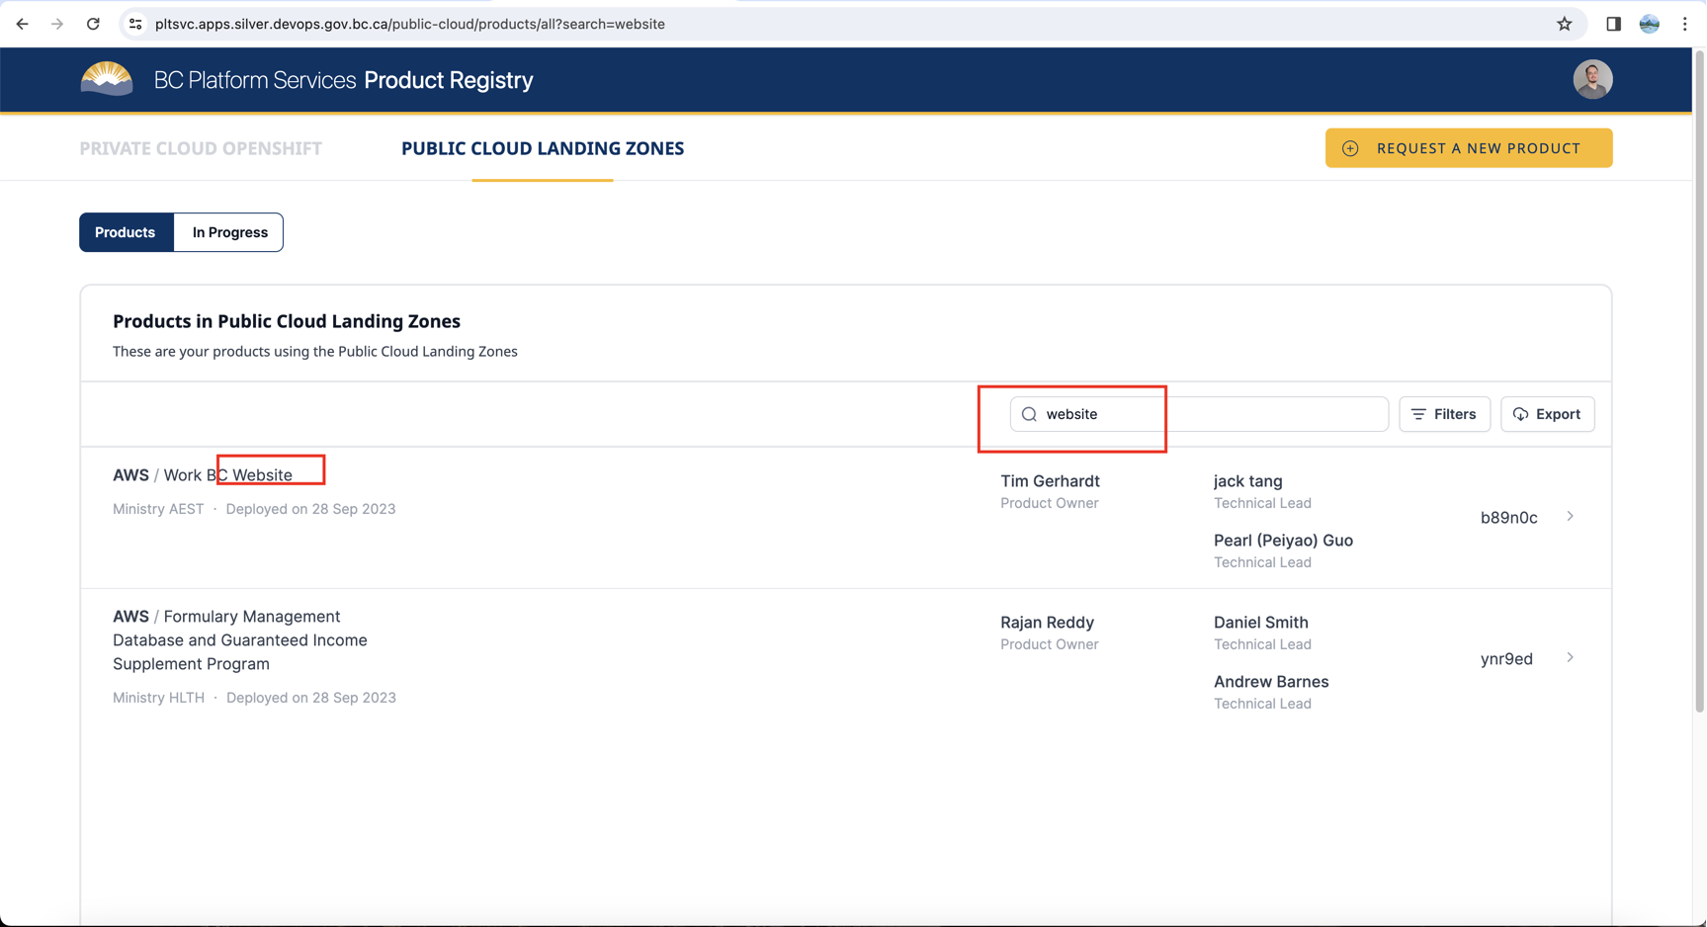Open the Formulary Management row chevron
1707x927 pixels.
(1570, 658)
